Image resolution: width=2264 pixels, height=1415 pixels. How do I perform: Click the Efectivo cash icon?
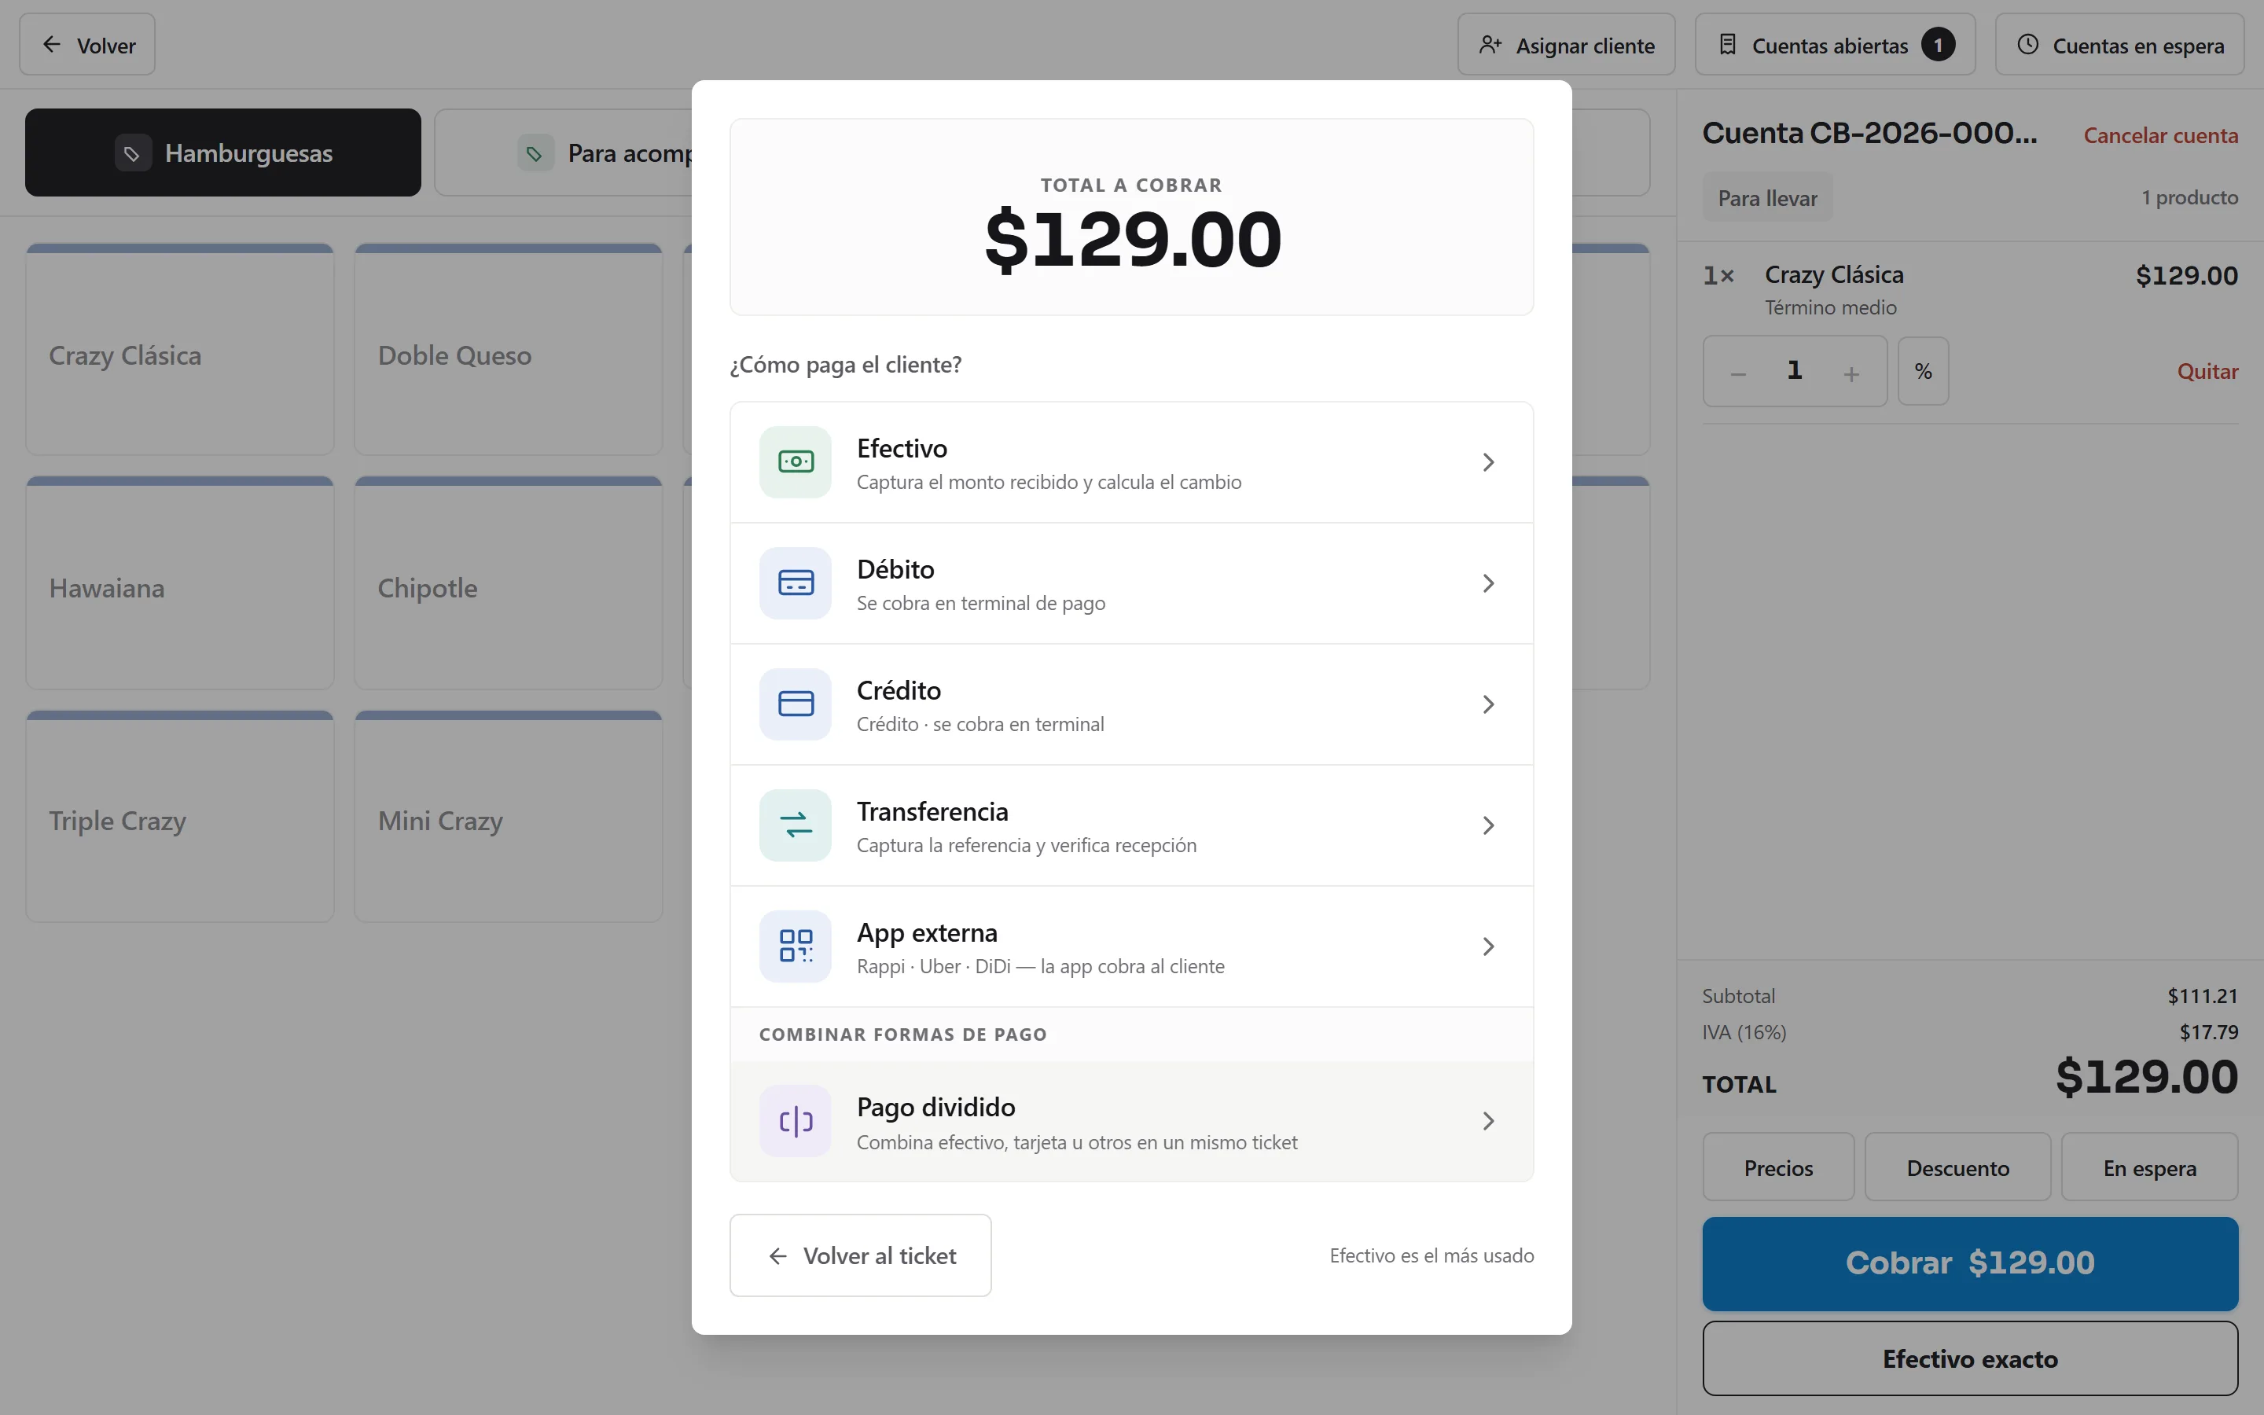click(796, 462)
